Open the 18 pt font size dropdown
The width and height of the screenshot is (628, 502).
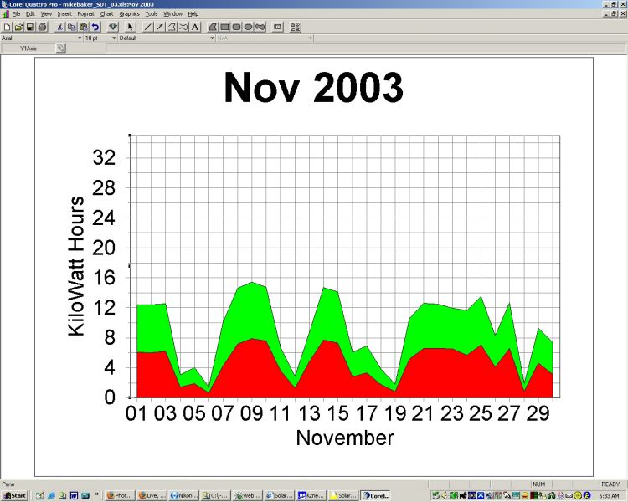(114, 38)
